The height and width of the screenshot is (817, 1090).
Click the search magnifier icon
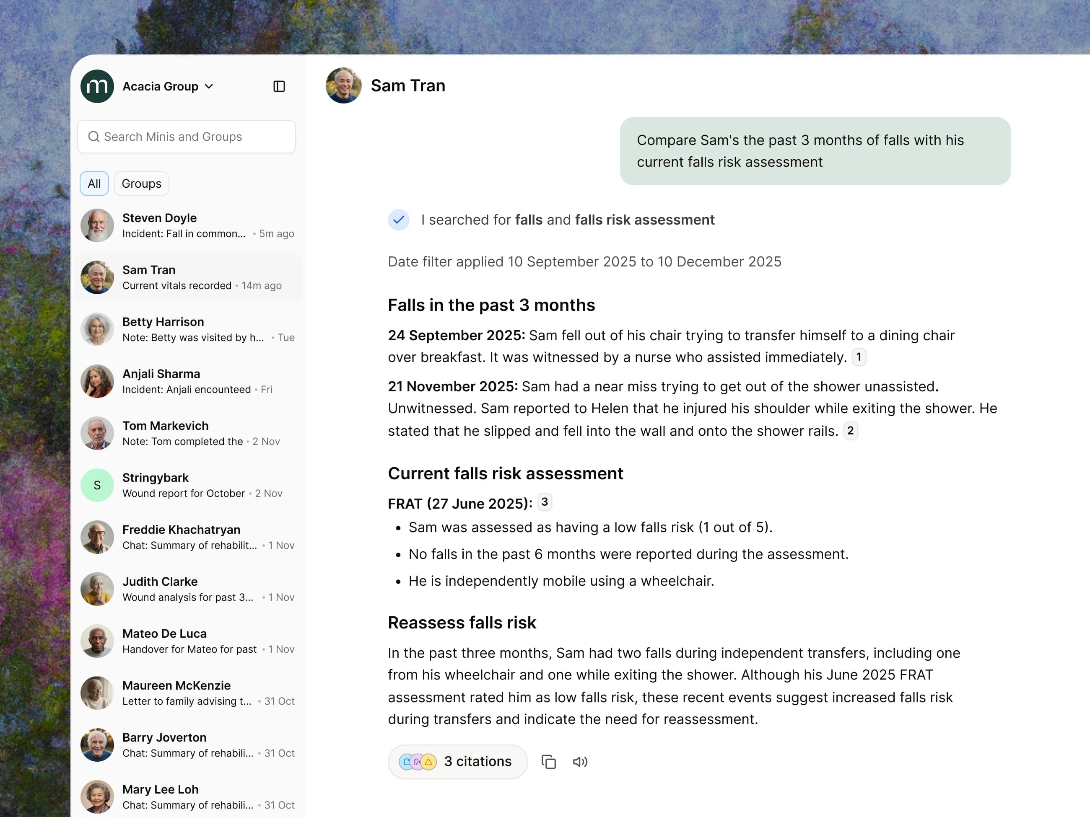[x=93, y=137]
